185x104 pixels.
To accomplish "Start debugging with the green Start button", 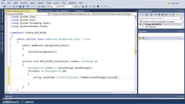I will (41, 7).
